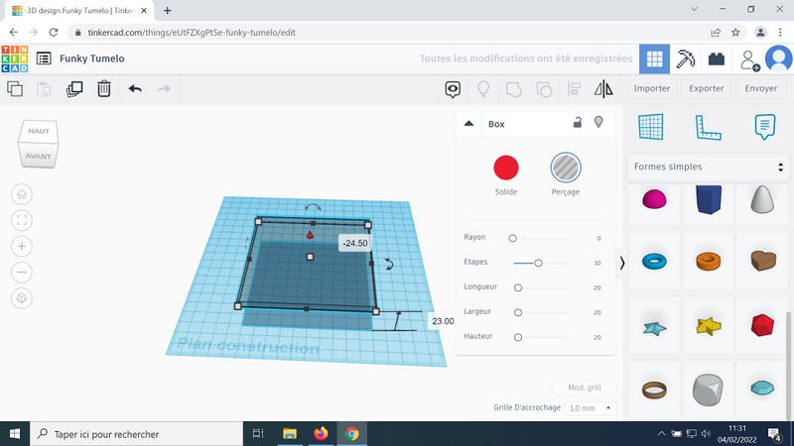Toggle the Box lock icon
Screen dimensions: 794x446
tap(578, 122)
